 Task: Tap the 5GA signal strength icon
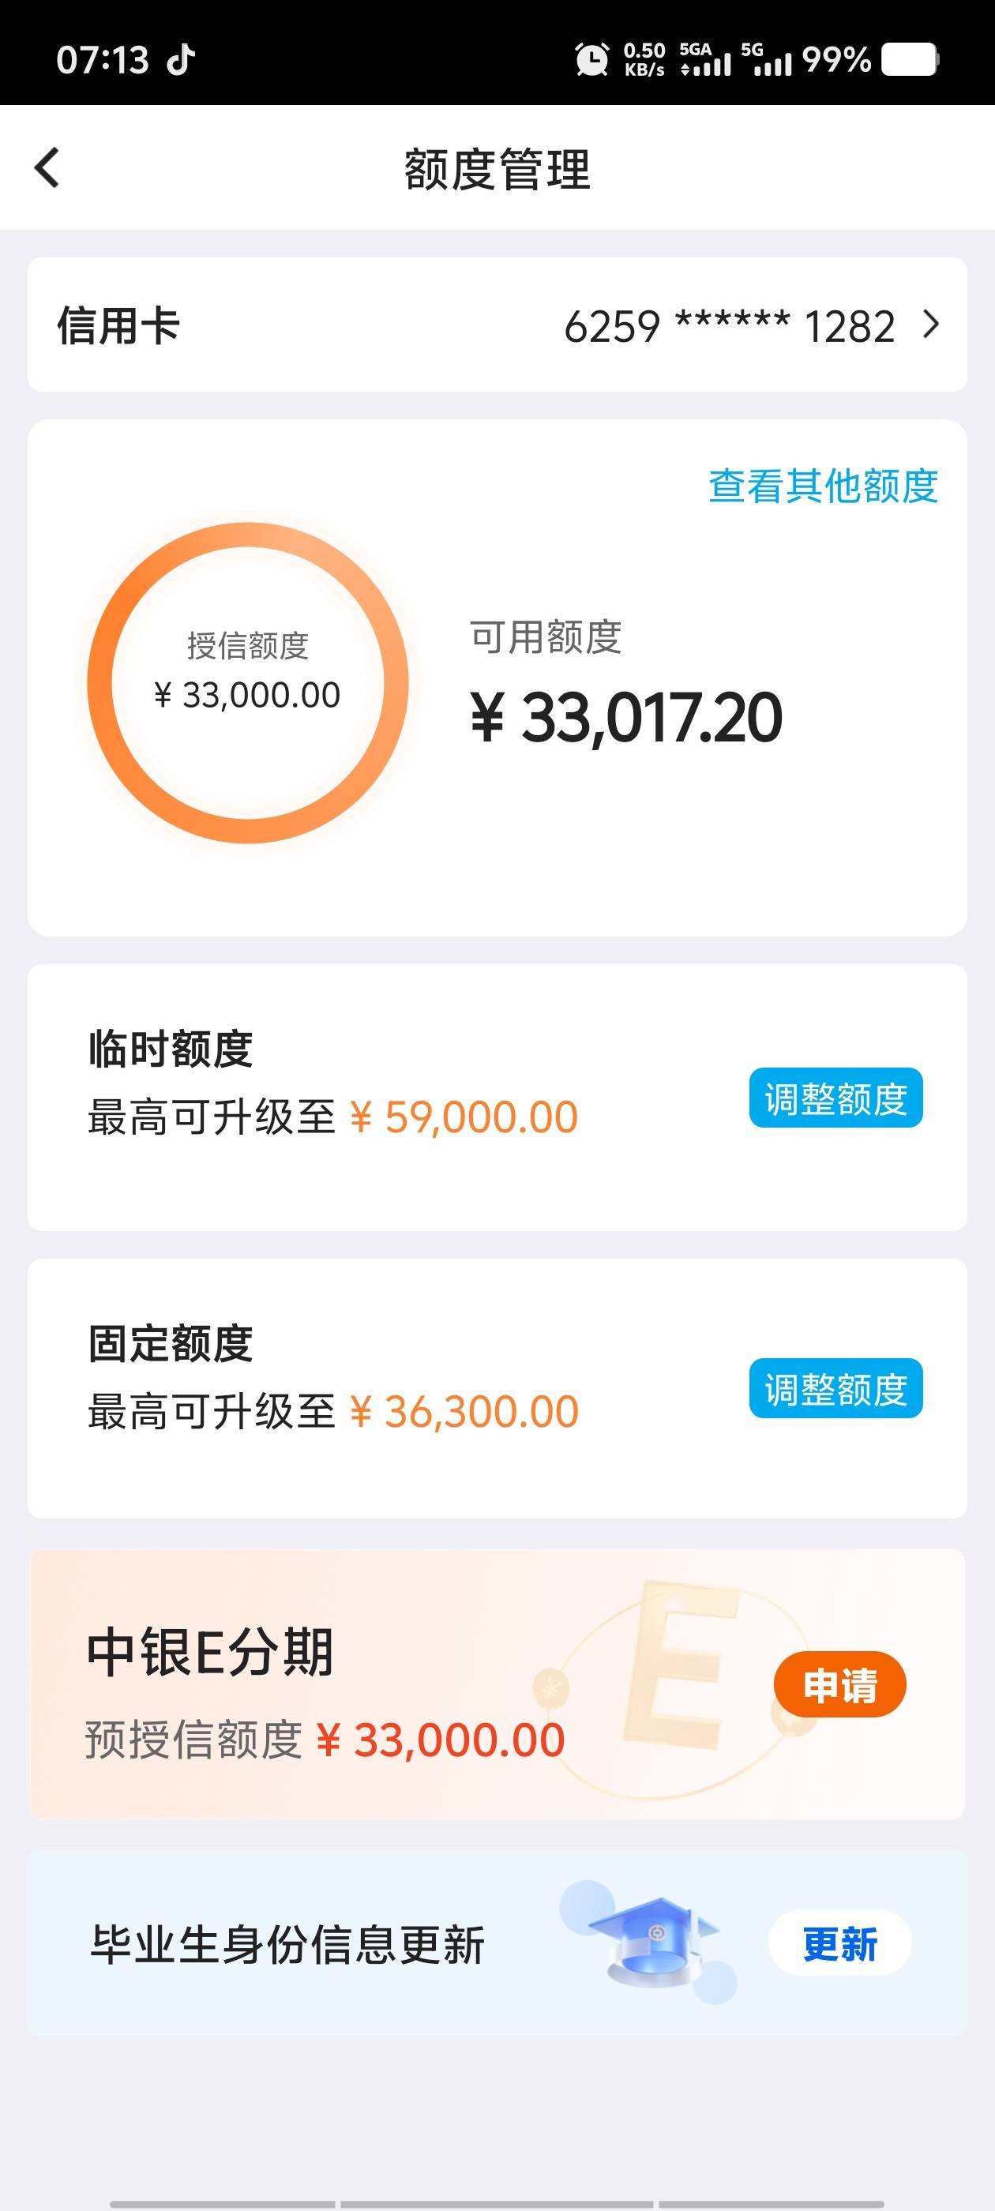[705, 59]
